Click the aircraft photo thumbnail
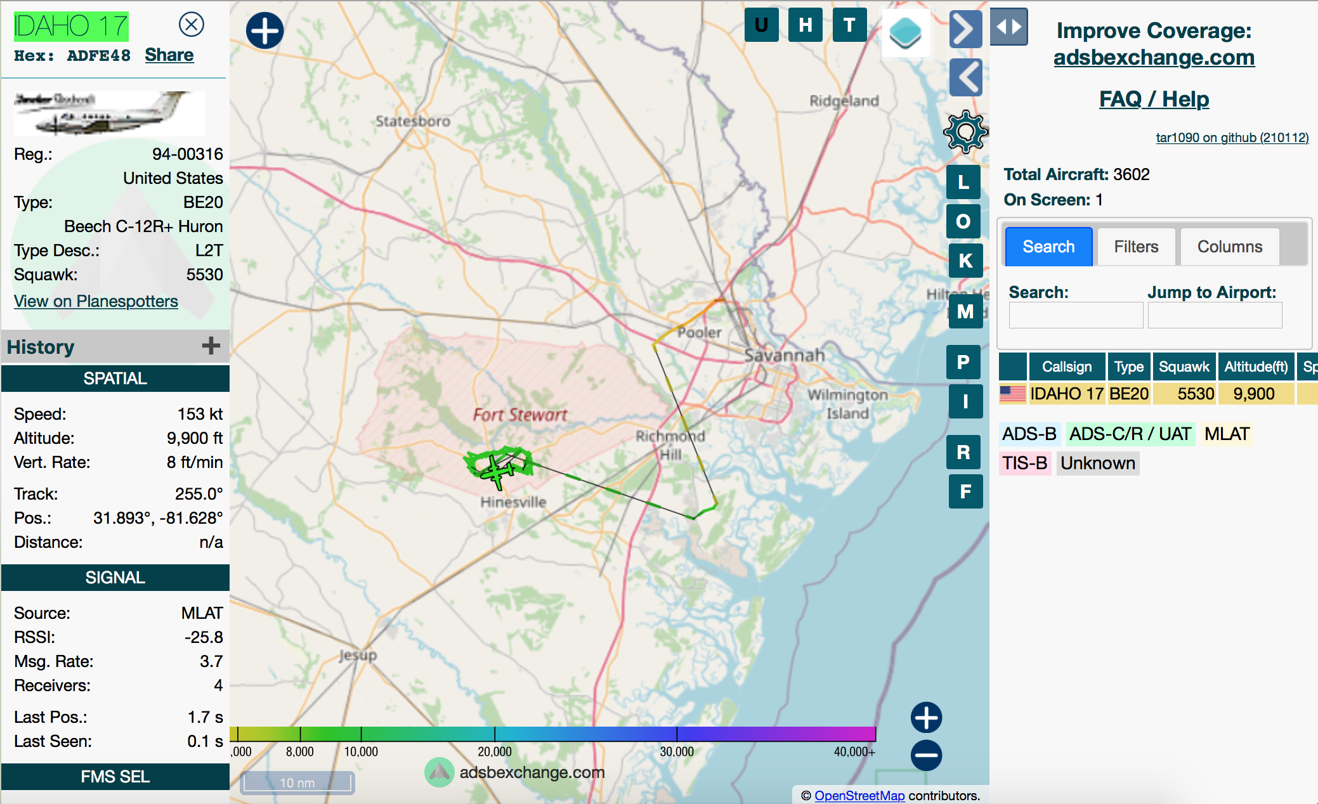 110,113
